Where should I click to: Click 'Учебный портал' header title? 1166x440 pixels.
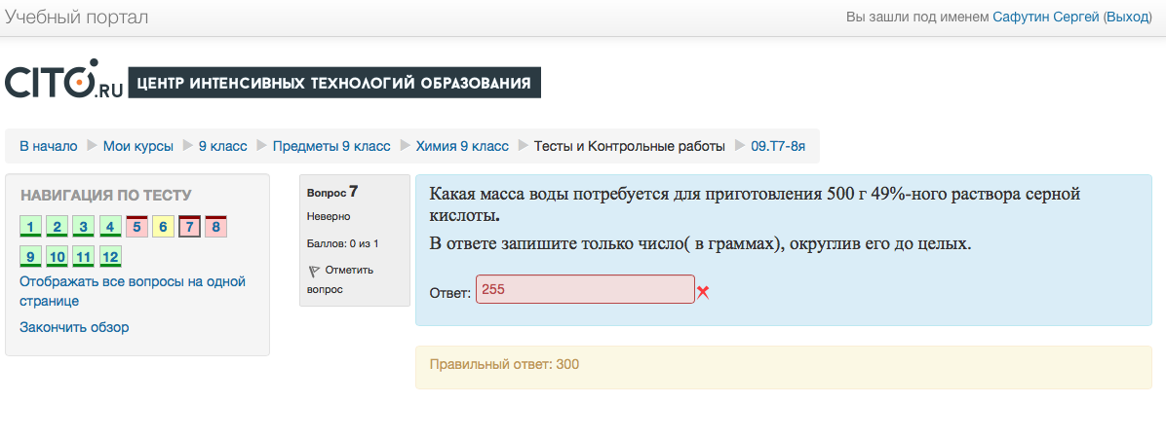click(x=76, y=18)
